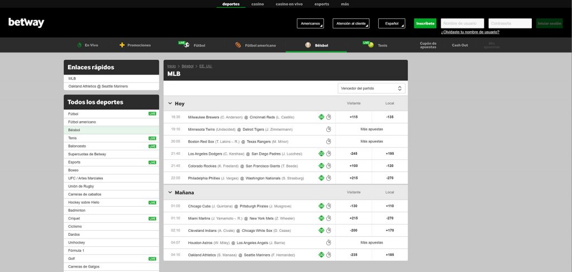Image resolution: width=572 pixels, height=272 pixels.
Task: Select Esports in the sports list
Action: pyautogui.click(x=111, y=163)
